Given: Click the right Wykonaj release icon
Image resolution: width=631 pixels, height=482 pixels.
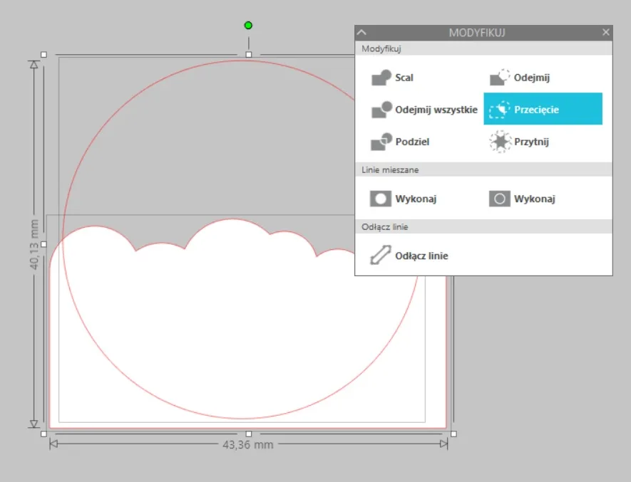Looking at the screenshot, I should coord(499,199).
